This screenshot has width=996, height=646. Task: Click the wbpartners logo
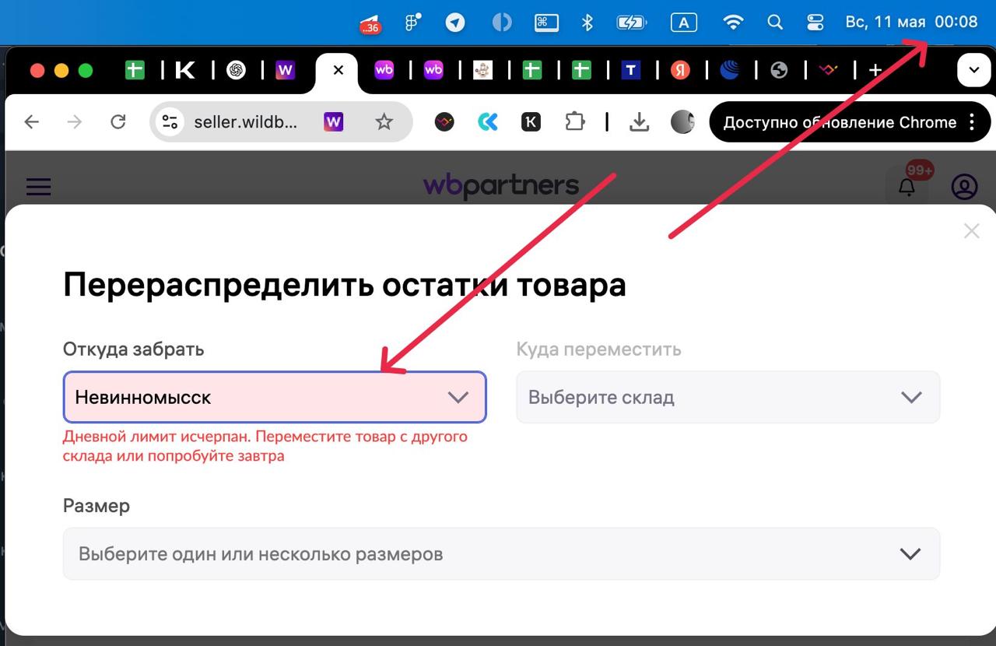(501, 186)
